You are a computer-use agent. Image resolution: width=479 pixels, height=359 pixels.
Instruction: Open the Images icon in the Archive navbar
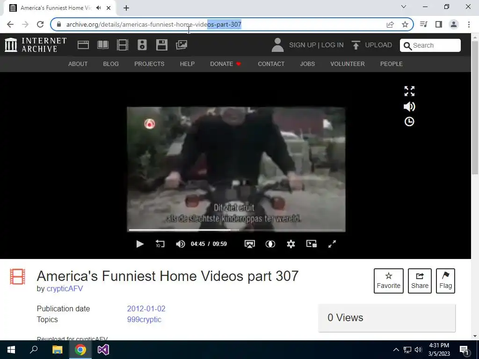(181, 45)
